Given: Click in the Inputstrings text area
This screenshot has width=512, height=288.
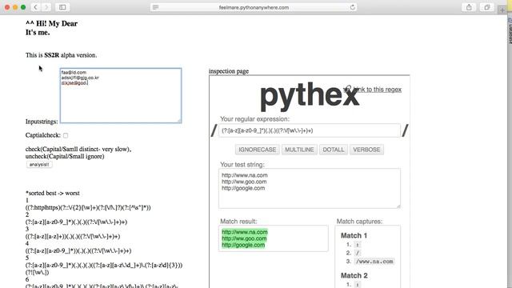Looking at the screenshot, I should 121,95.
